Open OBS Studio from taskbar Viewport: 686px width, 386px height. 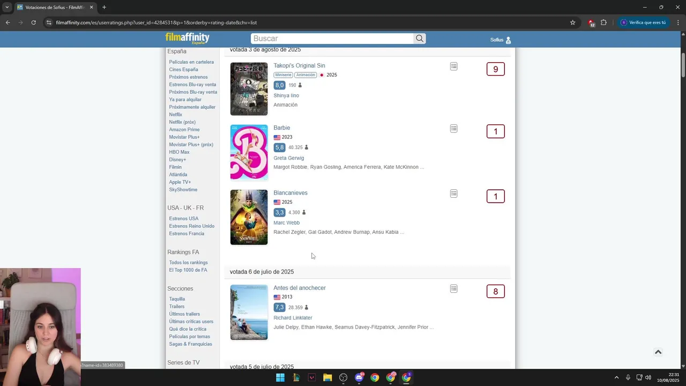pyautogui.click(x=344, y=377)
